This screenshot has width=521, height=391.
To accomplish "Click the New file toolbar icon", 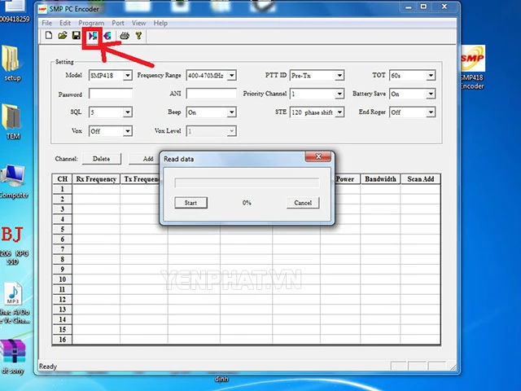I will pyautogui.click(x=49, y=36).
